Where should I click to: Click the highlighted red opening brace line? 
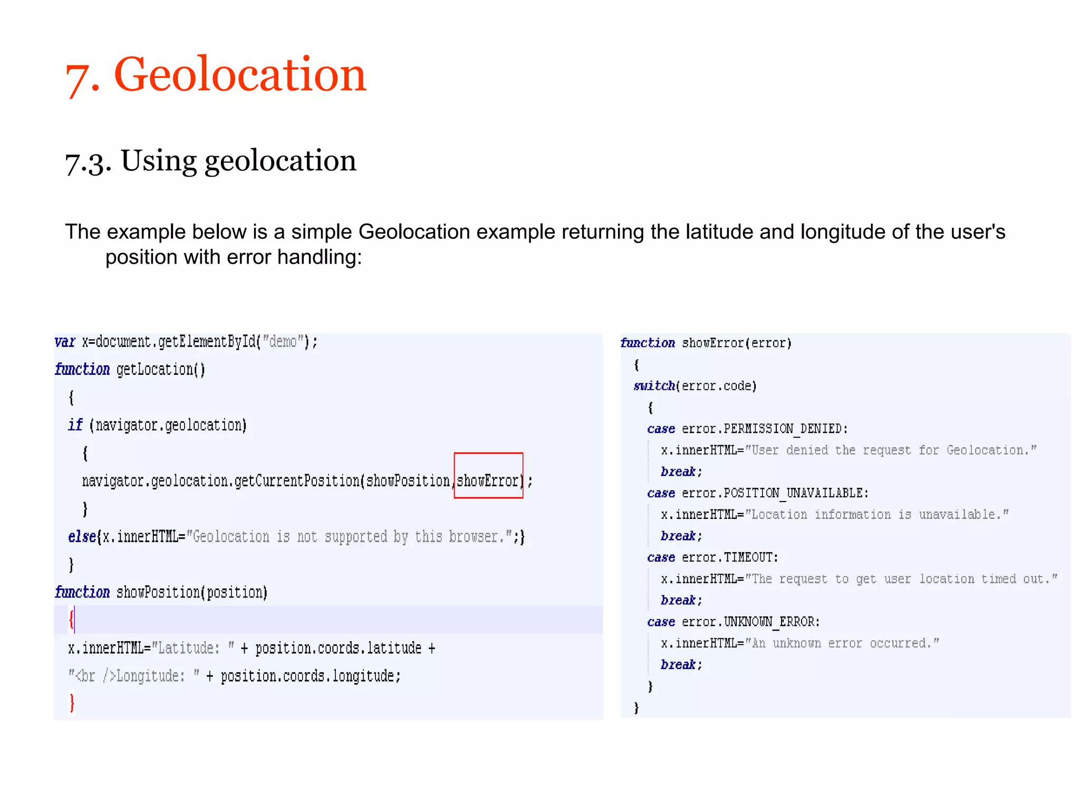pyautogui.click(x=72, y=619)
